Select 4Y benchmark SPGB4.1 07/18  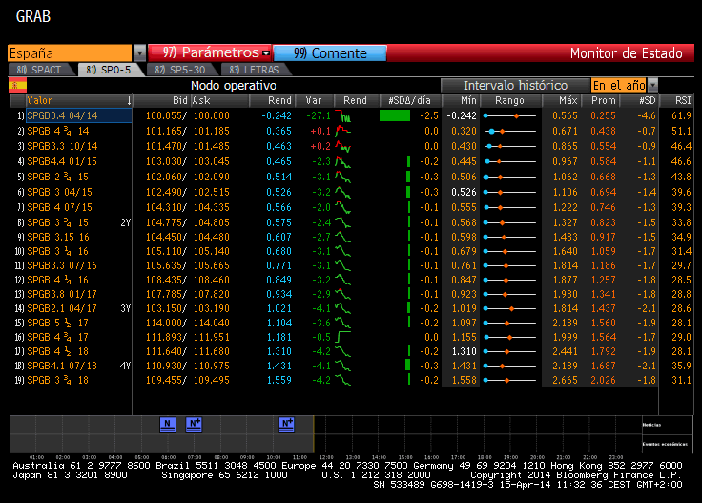coord(62,366)
